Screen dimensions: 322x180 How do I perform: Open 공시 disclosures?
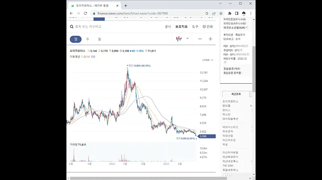tap(168, 27)
